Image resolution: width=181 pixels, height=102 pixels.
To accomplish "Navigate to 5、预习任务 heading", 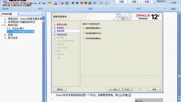I will point(11,38).
